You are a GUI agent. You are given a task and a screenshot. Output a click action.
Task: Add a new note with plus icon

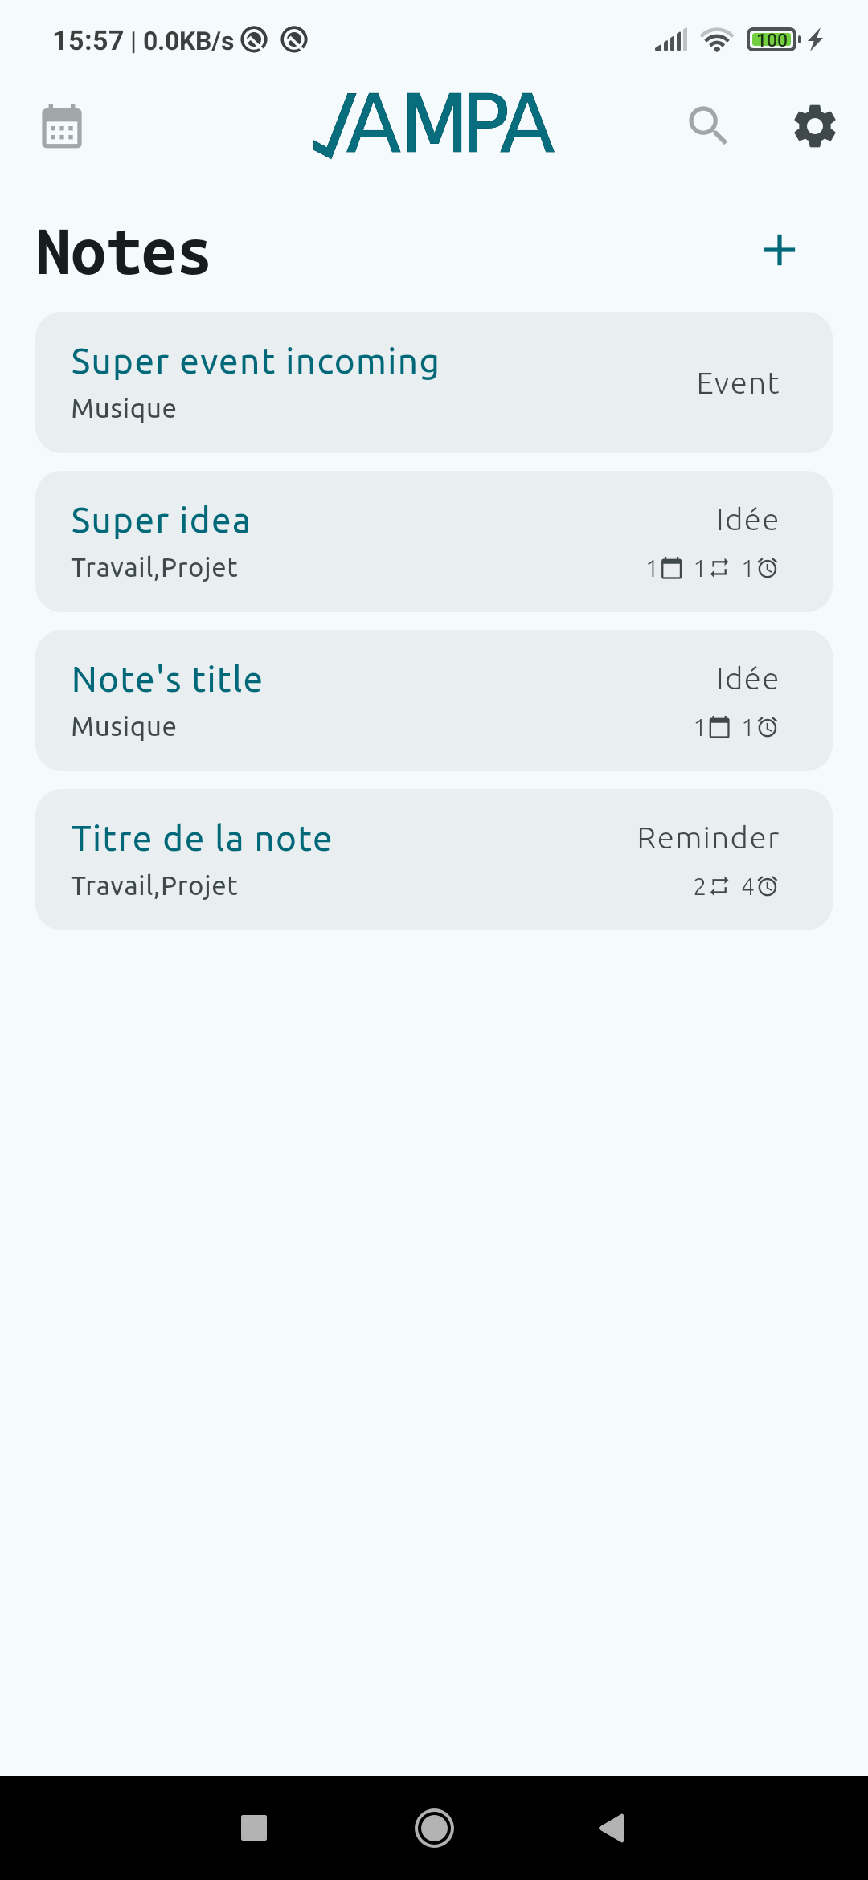tap(779, 250)
